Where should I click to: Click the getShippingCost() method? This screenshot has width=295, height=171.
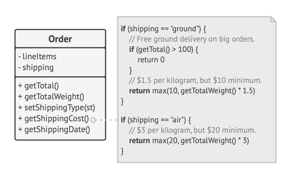coord(53,119)
